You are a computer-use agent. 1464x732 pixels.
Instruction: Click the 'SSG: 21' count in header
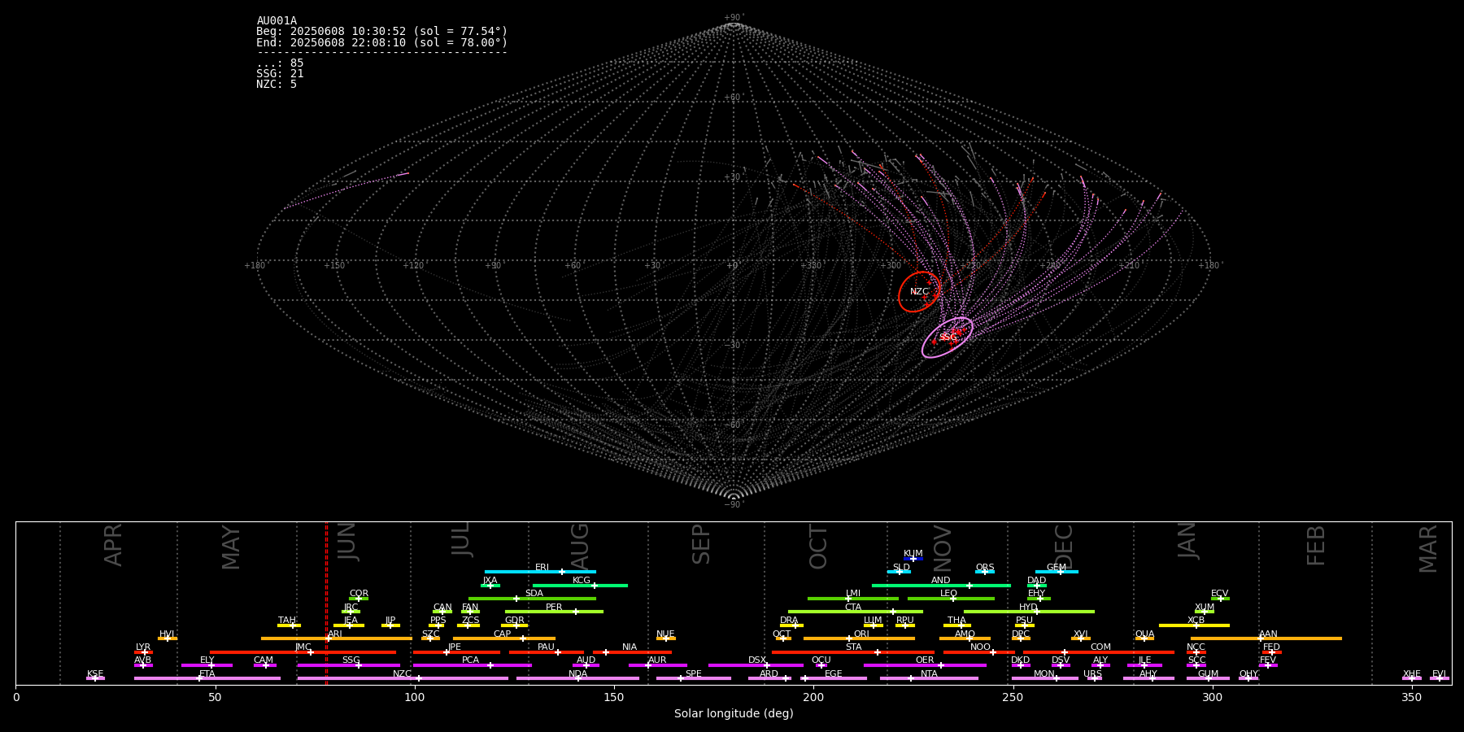(x=280, y=74)
